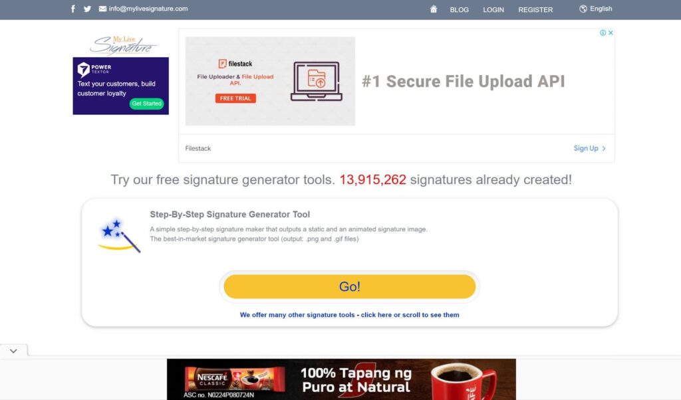Open the Facebook page icon
Image resolution: width=681 pixels, height=400 pixels.
click(73, 9)
